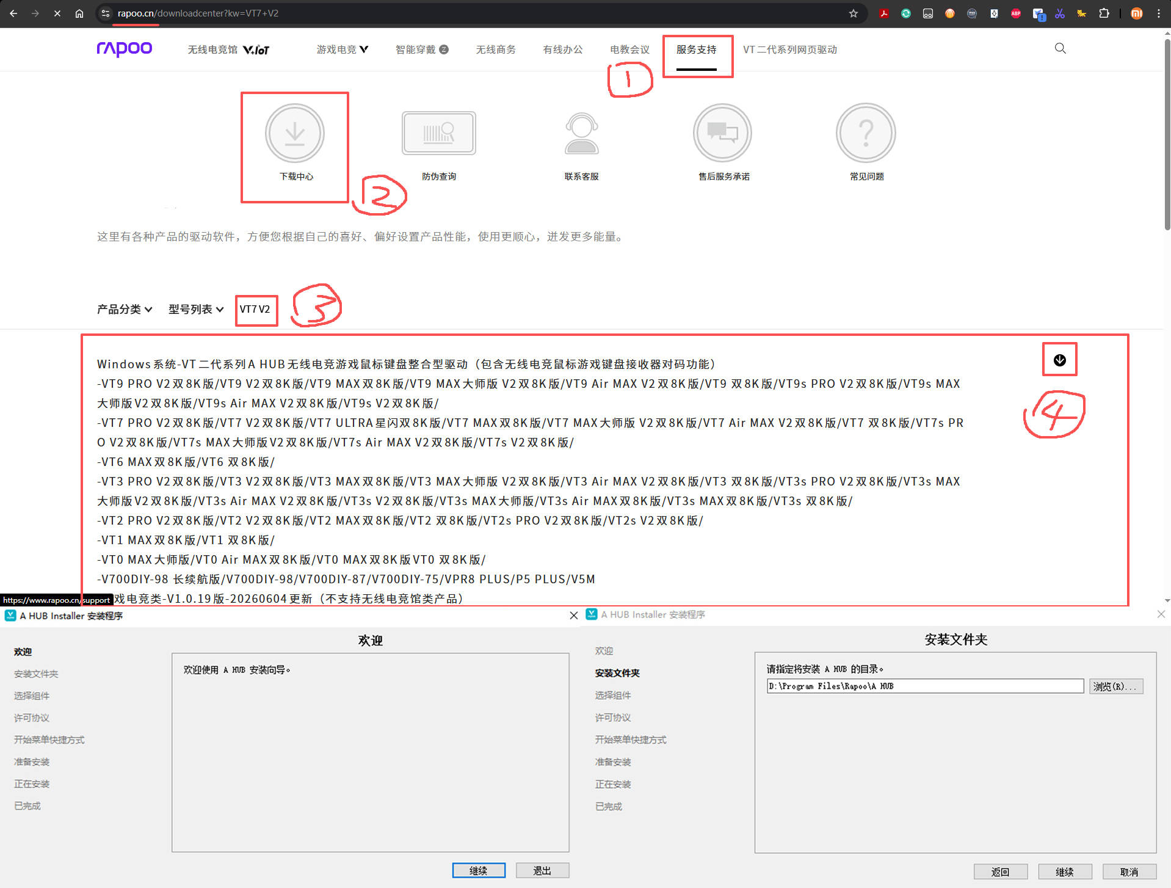Click the blue-frame extension with alert badge
Screen dimensions: 1171x888
tap(1039, 14)
